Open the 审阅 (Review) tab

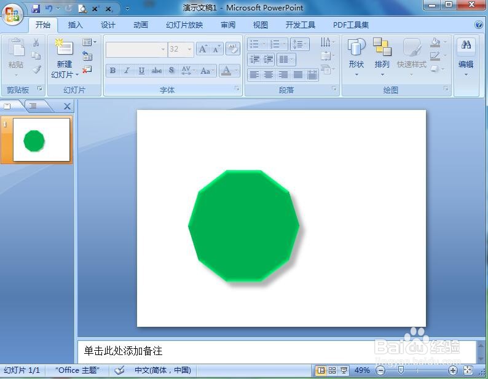coord(228,25)
